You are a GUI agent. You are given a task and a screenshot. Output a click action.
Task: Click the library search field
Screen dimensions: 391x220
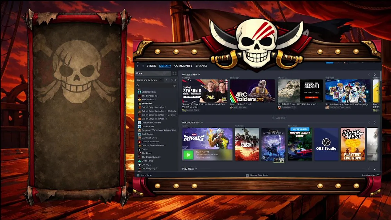click(156, 86)
